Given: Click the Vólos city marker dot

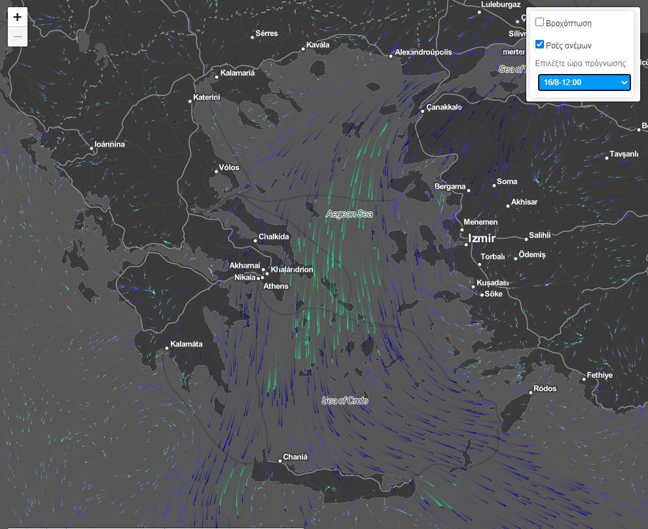Looking at the screenshot, I should click(216, 172).
